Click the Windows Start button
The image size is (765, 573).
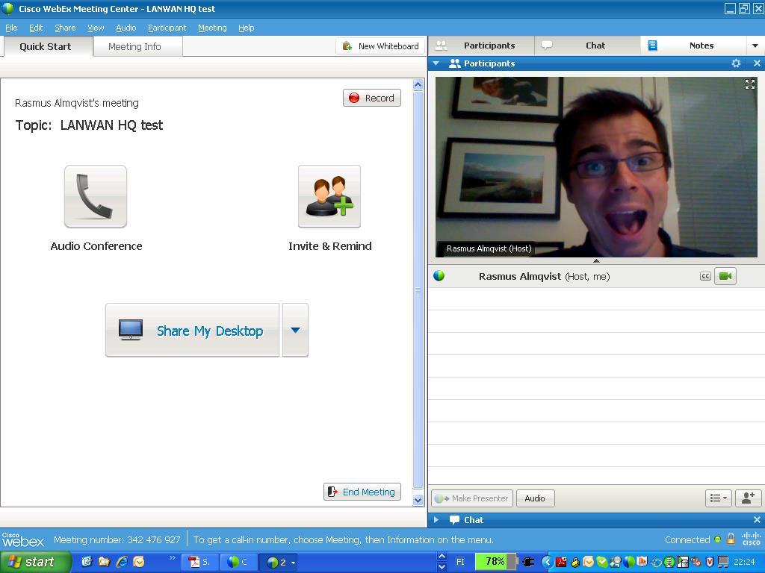34,562
